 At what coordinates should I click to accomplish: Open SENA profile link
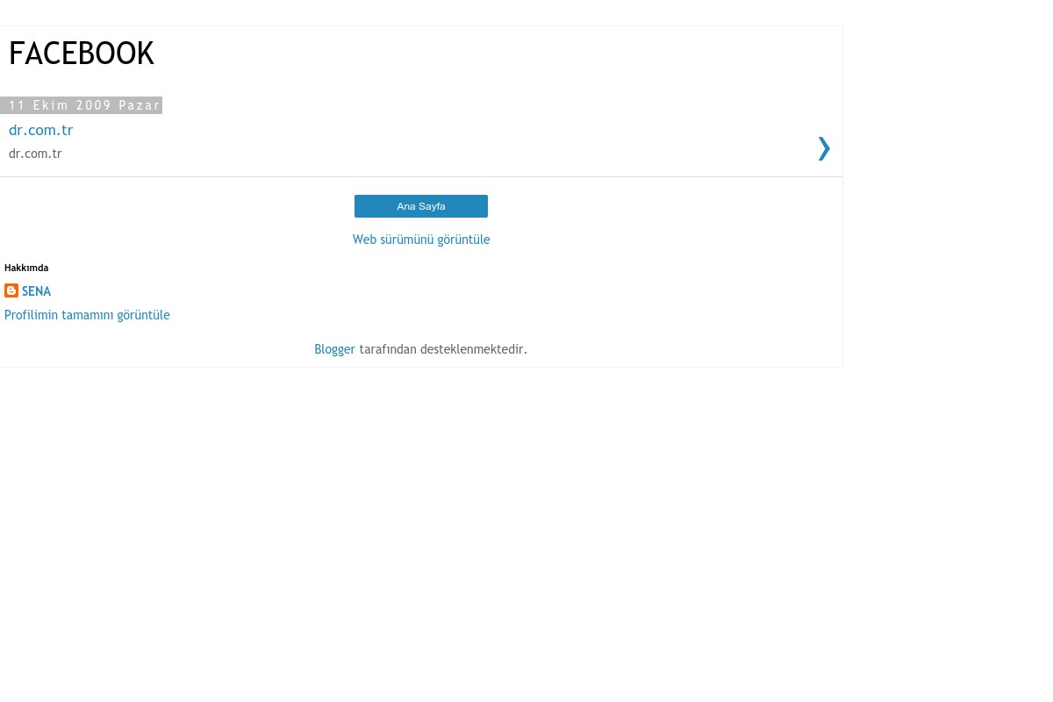[36, 291]
